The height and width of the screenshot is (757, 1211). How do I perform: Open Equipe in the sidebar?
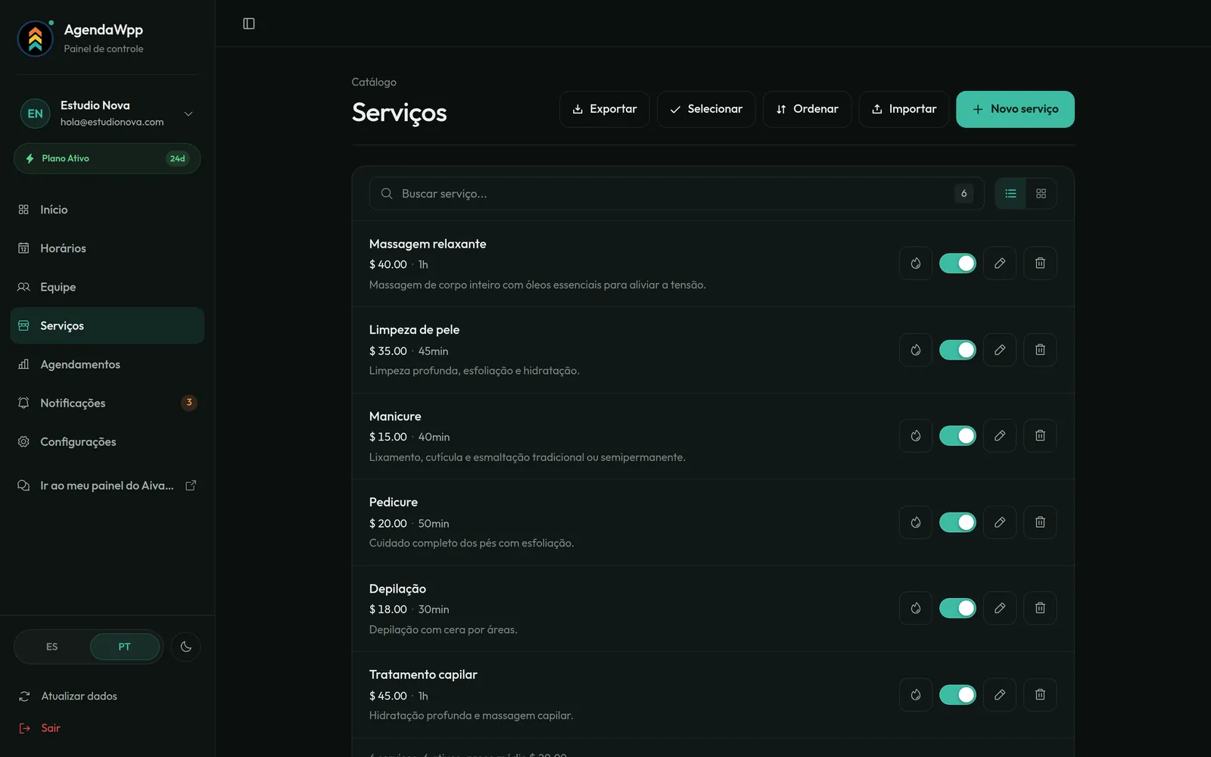(x=107, y=287)
